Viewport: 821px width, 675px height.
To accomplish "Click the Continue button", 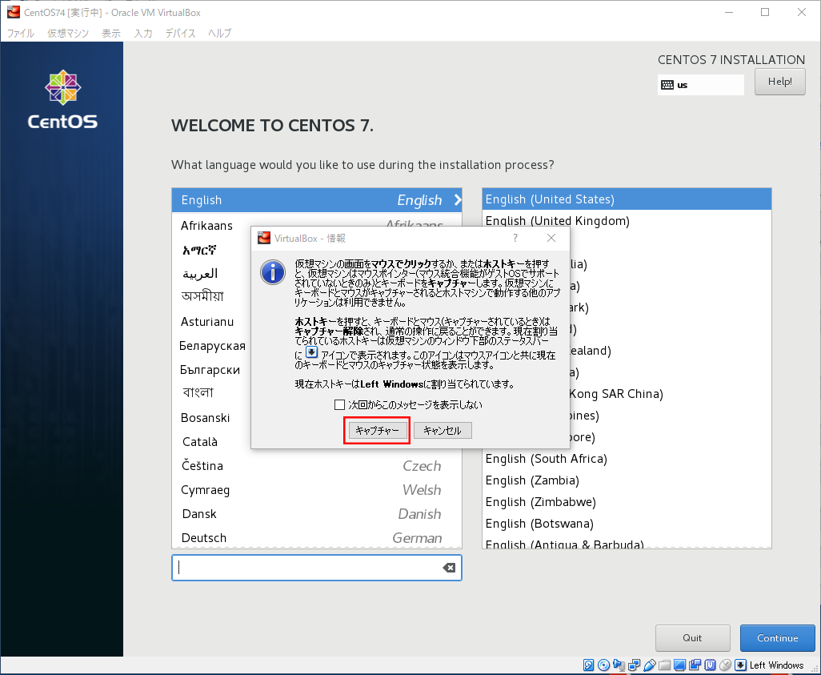I will point(778,638).
